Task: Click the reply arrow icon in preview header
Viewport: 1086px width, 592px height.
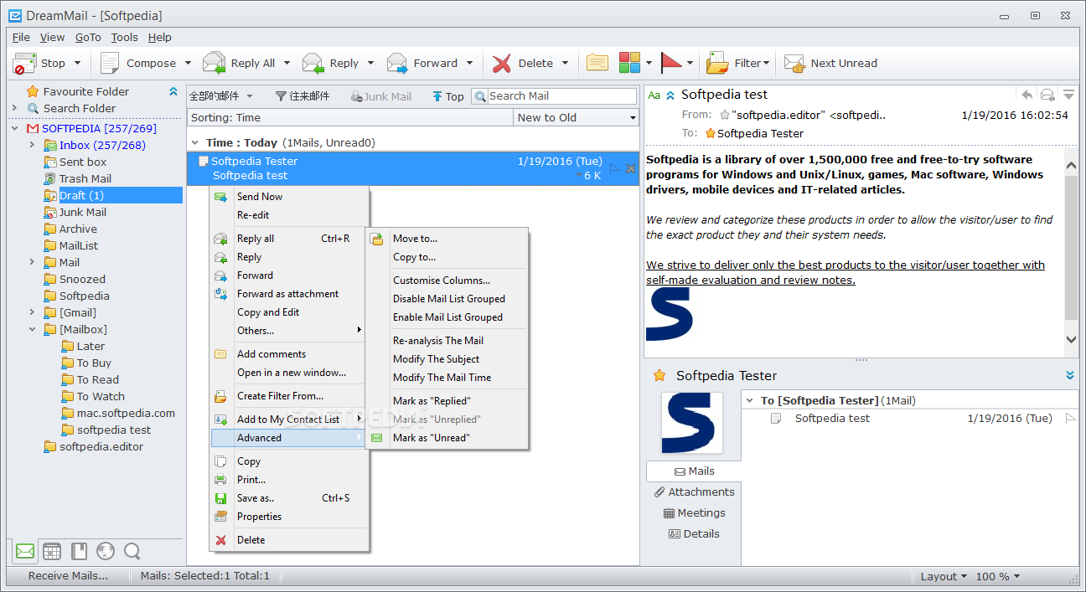Action: tap(1027, 95)
